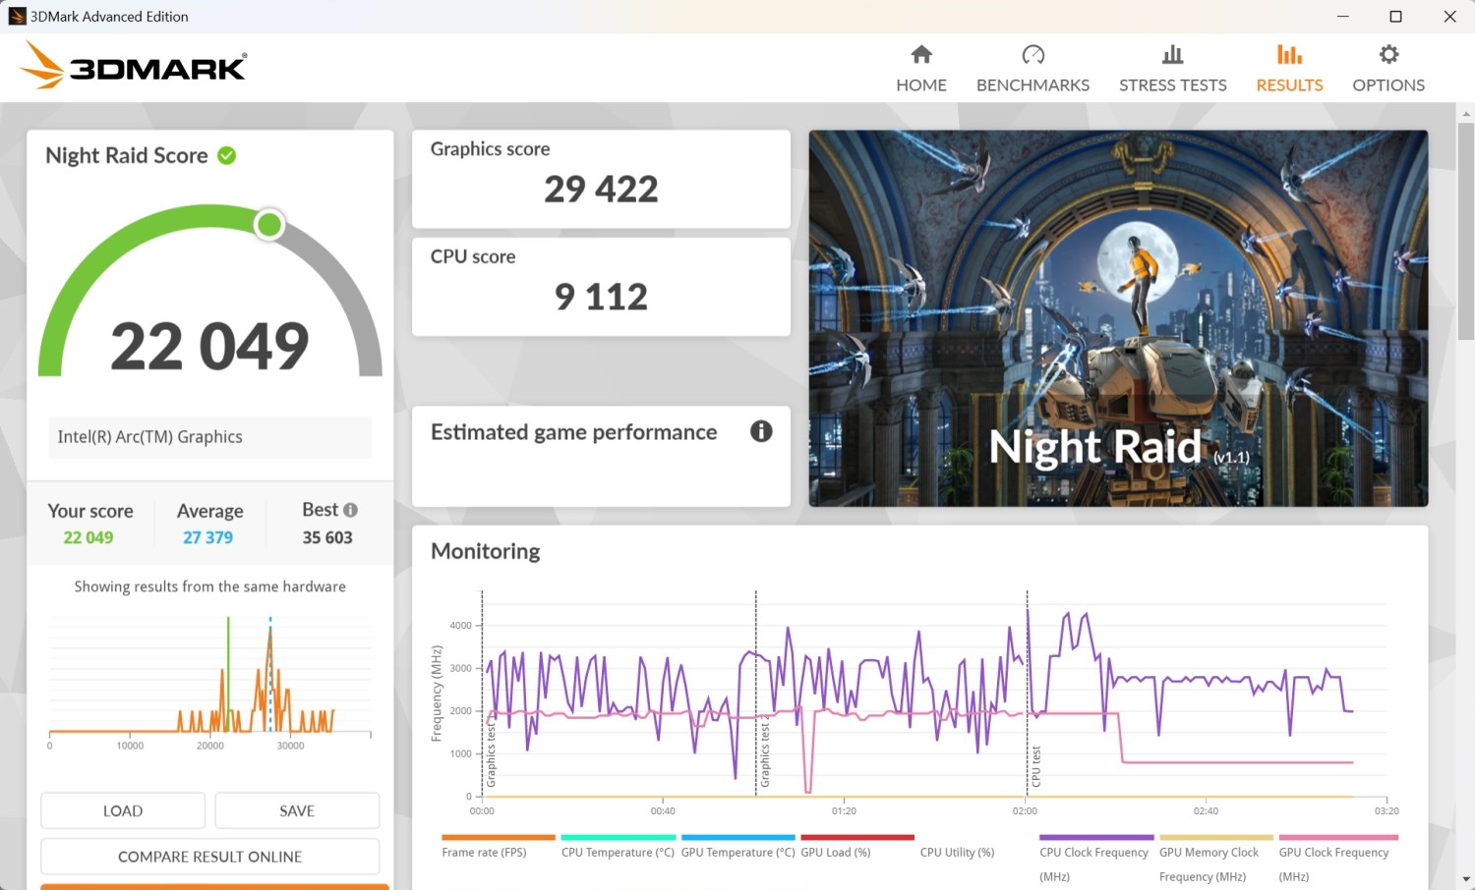The height and width of the screenshot is (890, 1475).
Task: Click the 3DMark logo
Action: [x=134, y=66]
